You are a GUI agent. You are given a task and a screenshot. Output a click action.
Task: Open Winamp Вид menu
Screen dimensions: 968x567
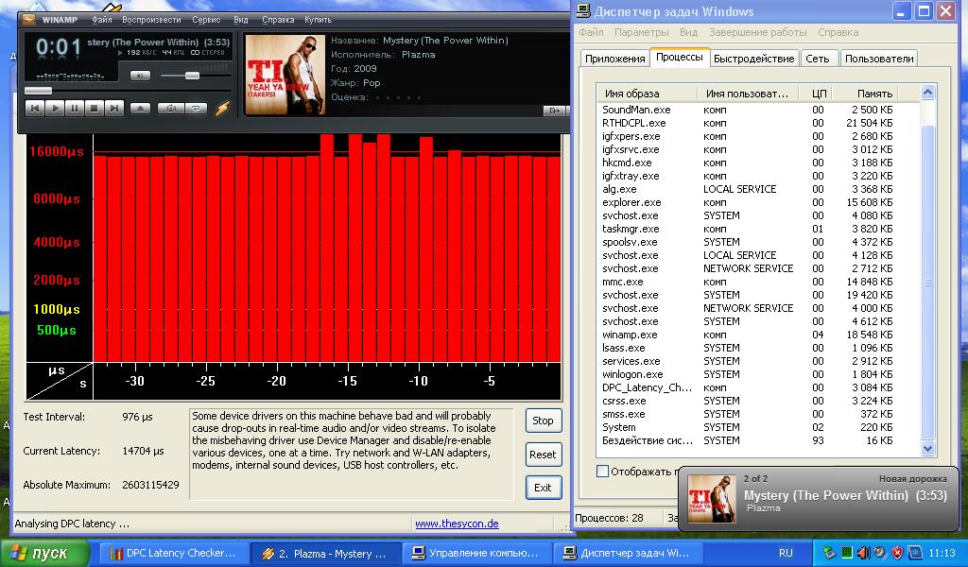[241, 20]
